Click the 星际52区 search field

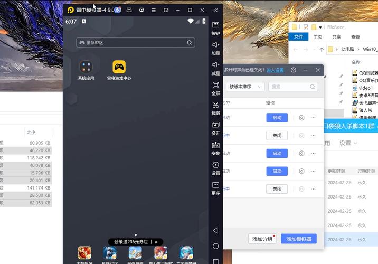[136, 43]
